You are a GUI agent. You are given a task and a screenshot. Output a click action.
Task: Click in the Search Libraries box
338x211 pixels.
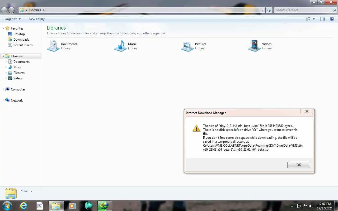tap(303, 10)
